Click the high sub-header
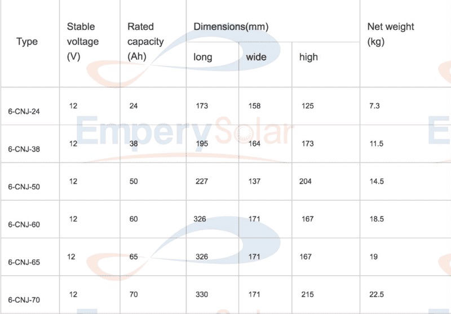This screenshot has width=451, height=314. [x=308, y=57]
